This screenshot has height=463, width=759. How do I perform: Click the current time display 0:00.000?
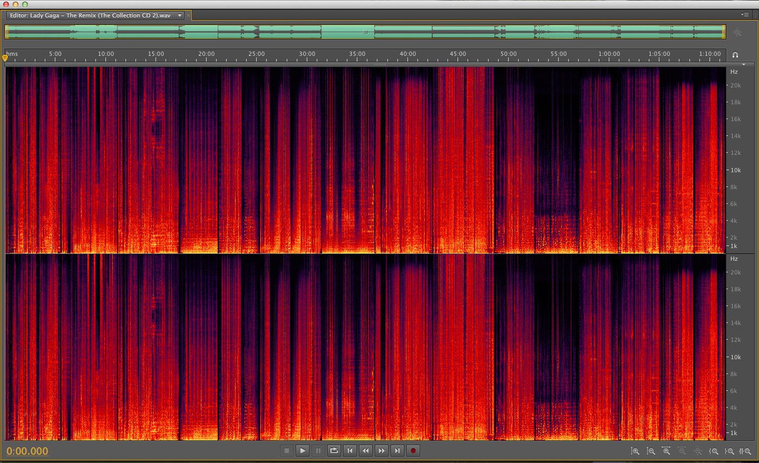27,451
